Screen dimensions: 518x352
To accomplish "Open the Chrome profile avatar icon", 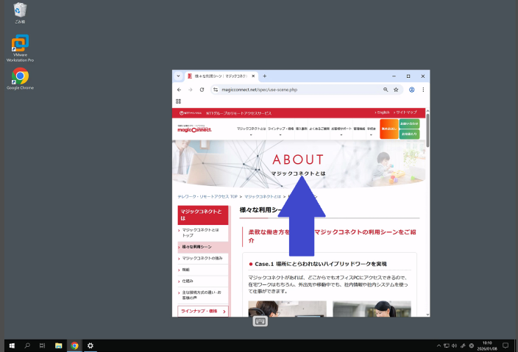I will coord(412,90).
